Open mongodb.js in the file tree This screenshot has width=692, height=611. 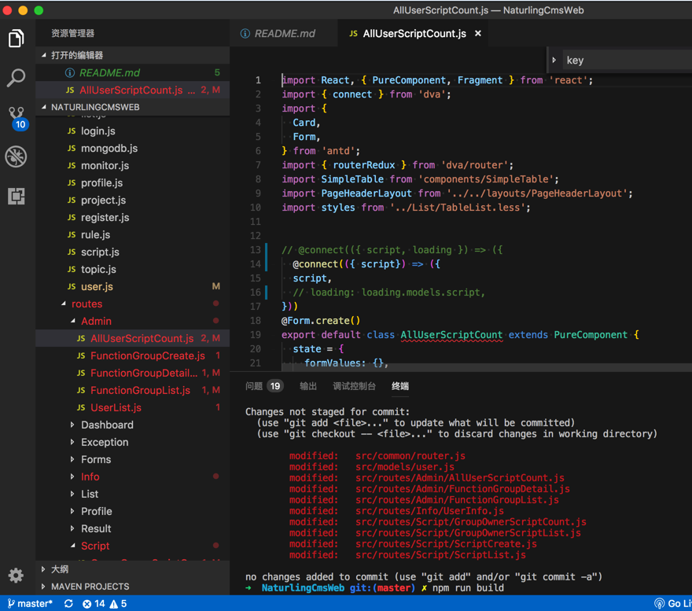(x=132, y=148)
